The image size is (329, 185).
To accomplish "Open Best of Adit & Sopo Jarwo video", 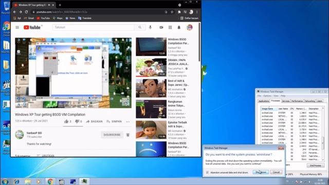I will [x=151, y=88].
